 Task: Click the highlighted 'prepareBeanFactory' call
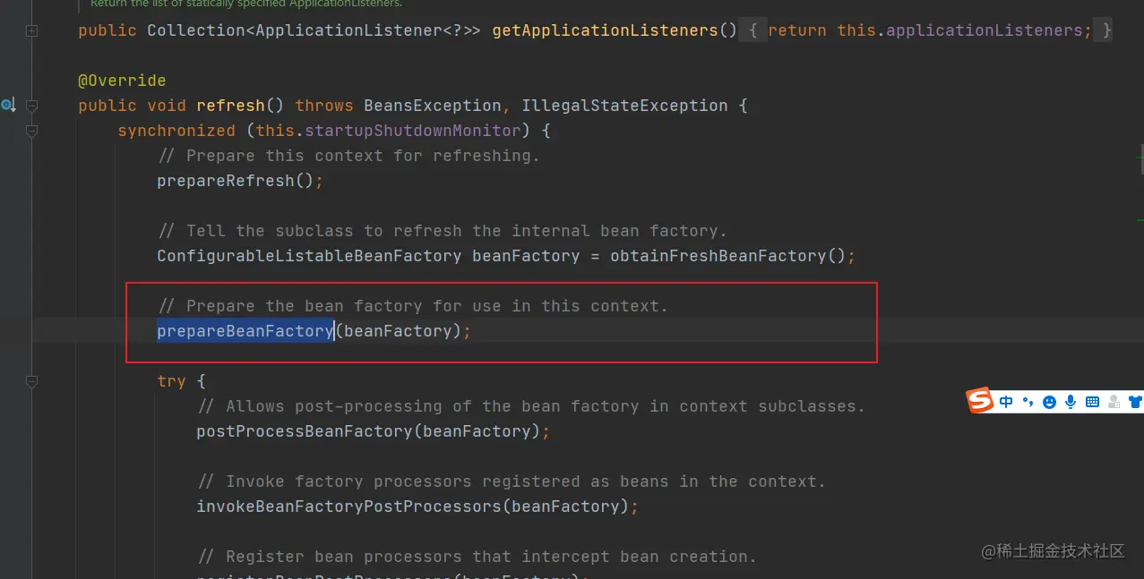(245, 331)
